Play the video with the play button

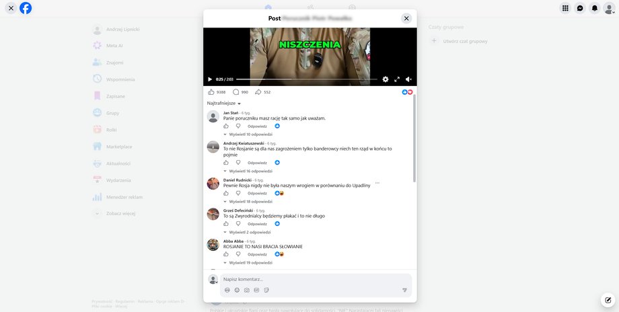point(210,79)
